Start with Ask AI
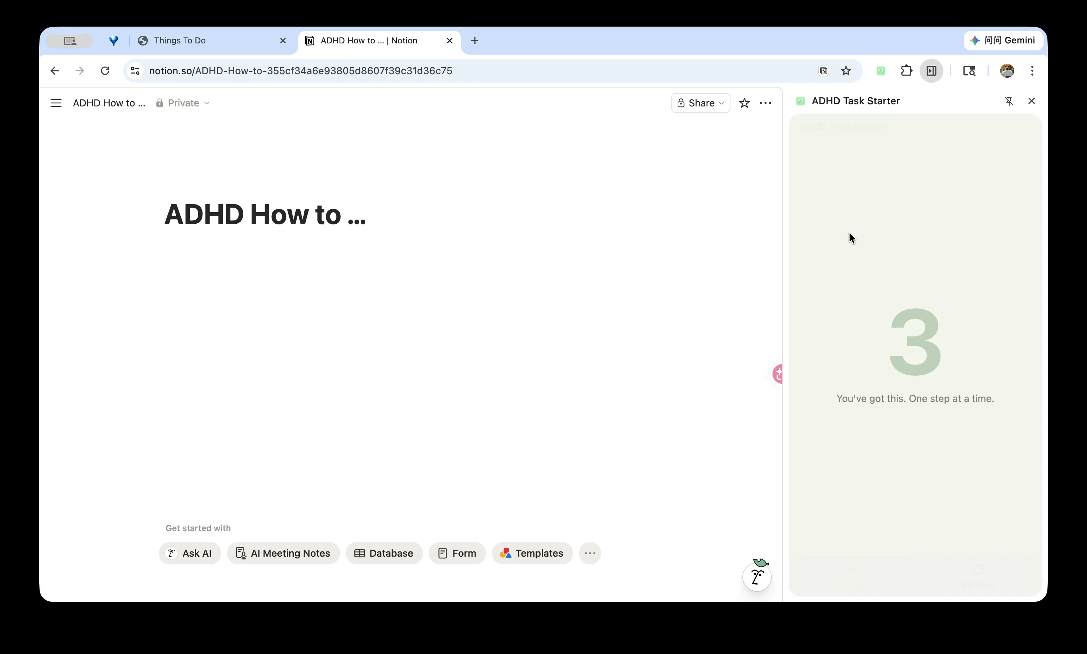 pos(189,553)
